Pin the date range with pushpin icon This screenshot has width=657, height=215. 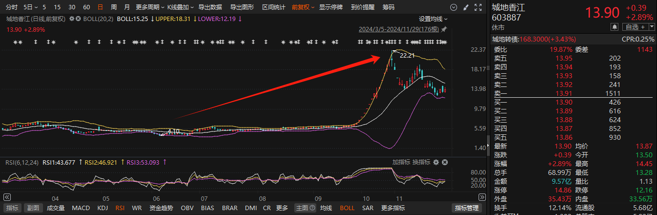click(x=444, y=29)
